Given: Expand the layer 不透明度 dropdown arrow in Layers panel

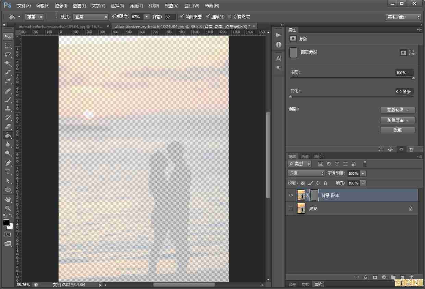Looking at the screenshot, I should click(363, 173).
